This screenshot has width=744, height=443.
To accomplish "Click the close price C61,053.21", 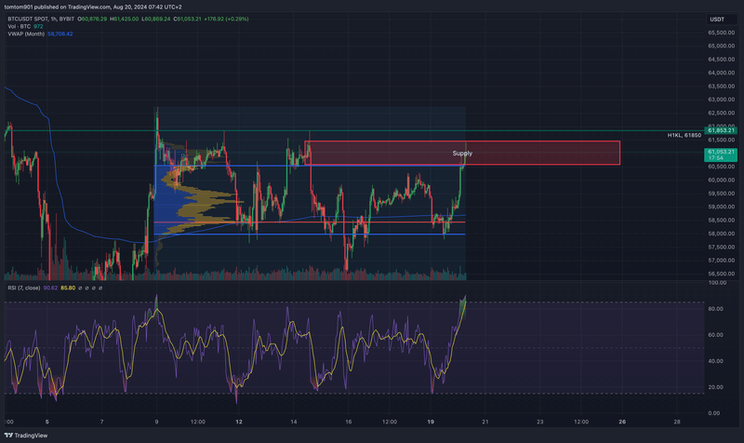I will 188,19.
